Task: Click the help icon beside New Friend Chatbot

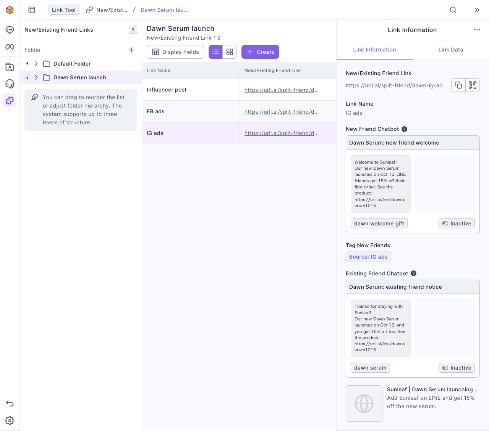Action: (405, 129)
